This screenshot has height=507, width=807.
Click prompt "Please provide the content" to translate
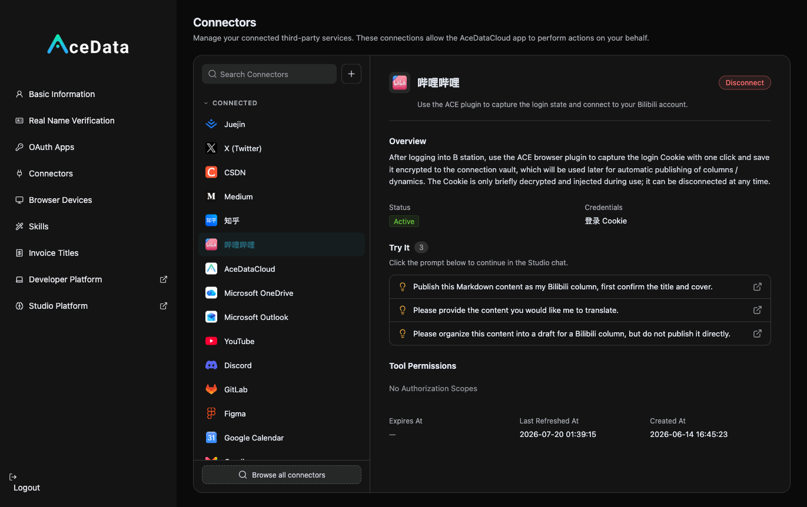(x=580, y=310)
